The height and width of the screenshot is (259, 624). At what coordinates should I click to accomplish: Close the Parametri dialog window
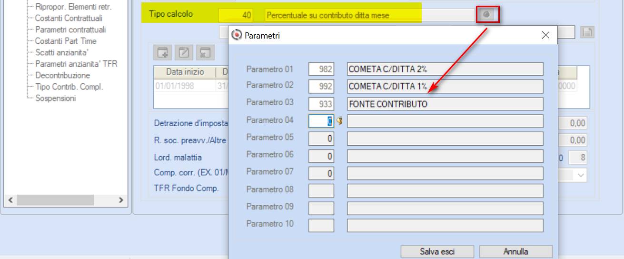tap(545, 35)
